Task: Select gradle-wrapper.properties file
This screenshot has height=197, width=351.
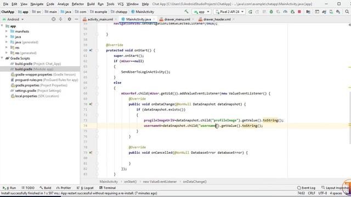Action: point(43,74)
